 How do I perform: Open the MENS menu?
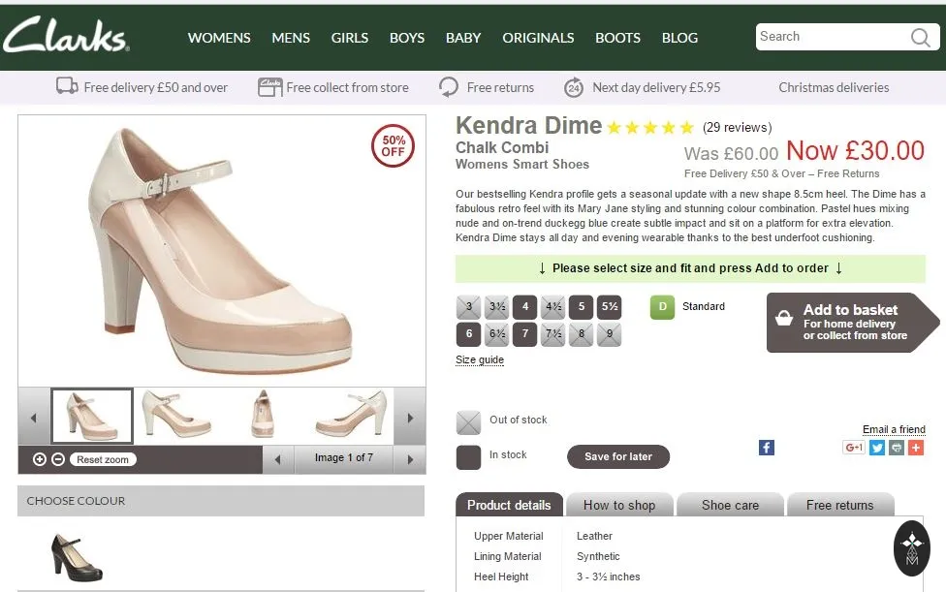point(291,38)
